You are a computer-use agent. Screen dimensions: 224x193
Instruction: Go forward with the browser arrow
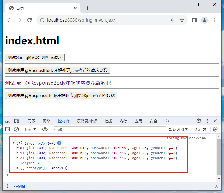point(19,20)
